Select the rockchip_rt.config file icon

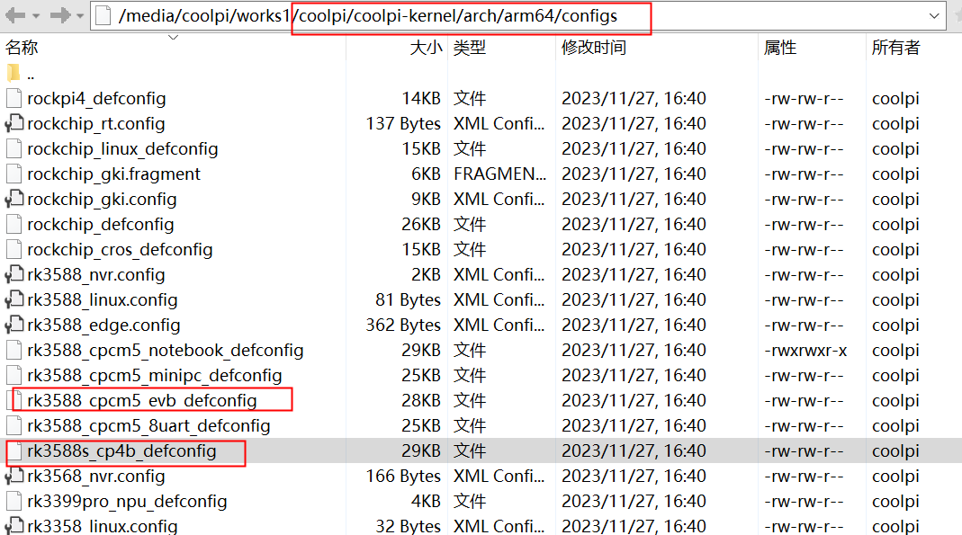(14, 123)
